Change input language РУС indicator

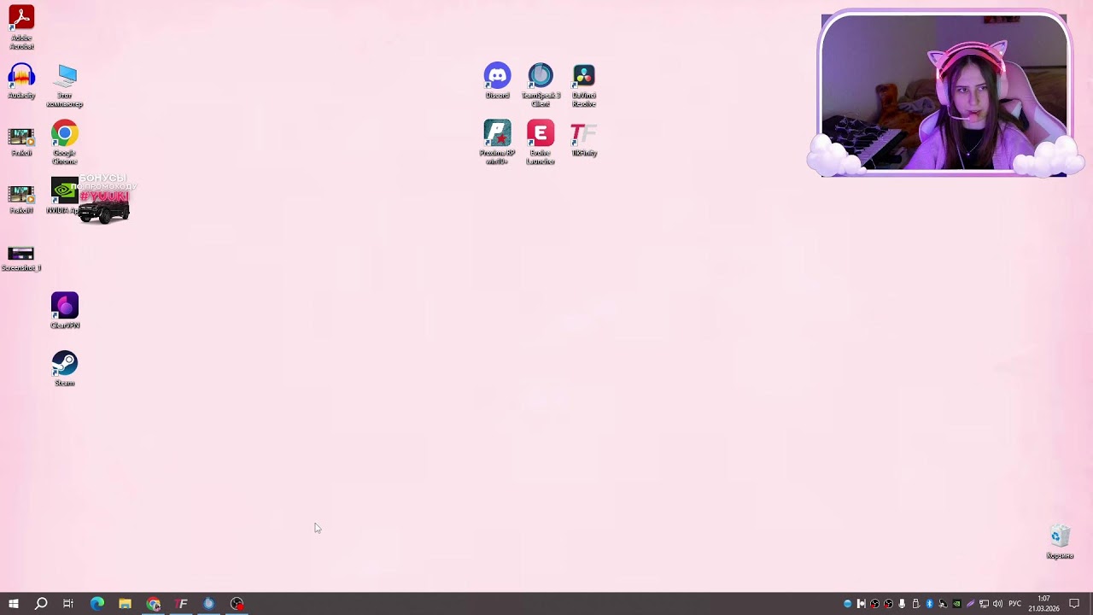pos(1015,604)
